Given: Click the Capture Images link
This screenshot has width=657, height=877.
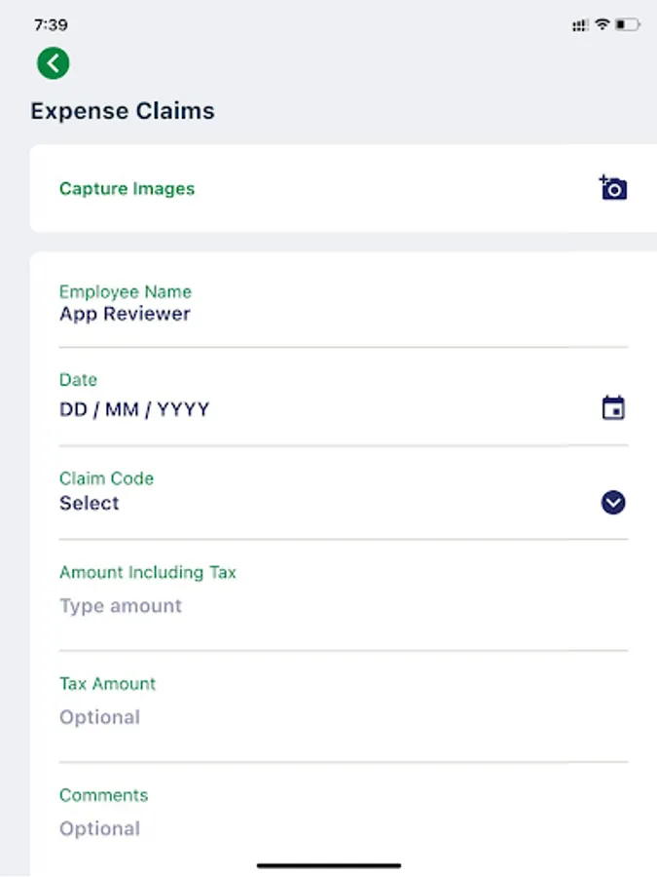Looking at the screenshot, I should (127, 188).
